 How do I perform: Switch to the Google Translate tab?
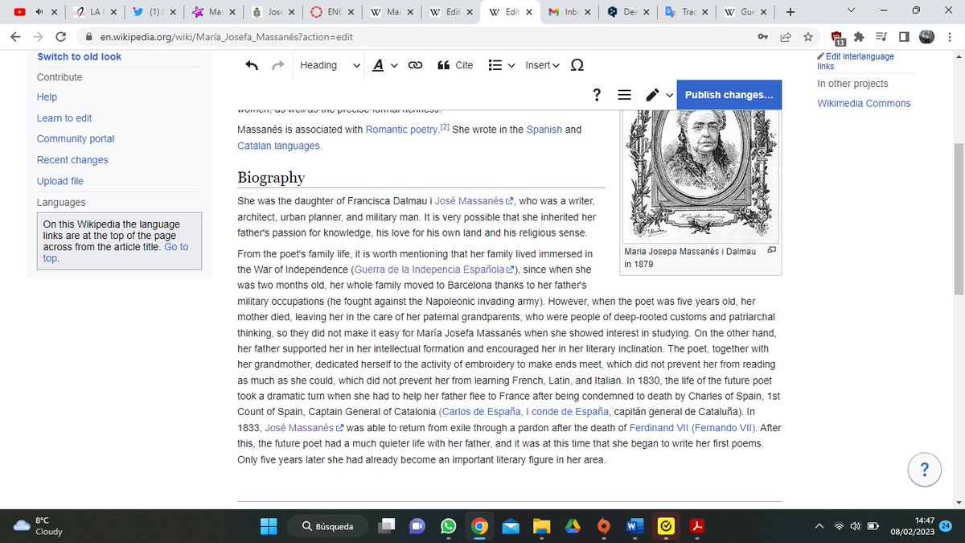coord(686,12)
